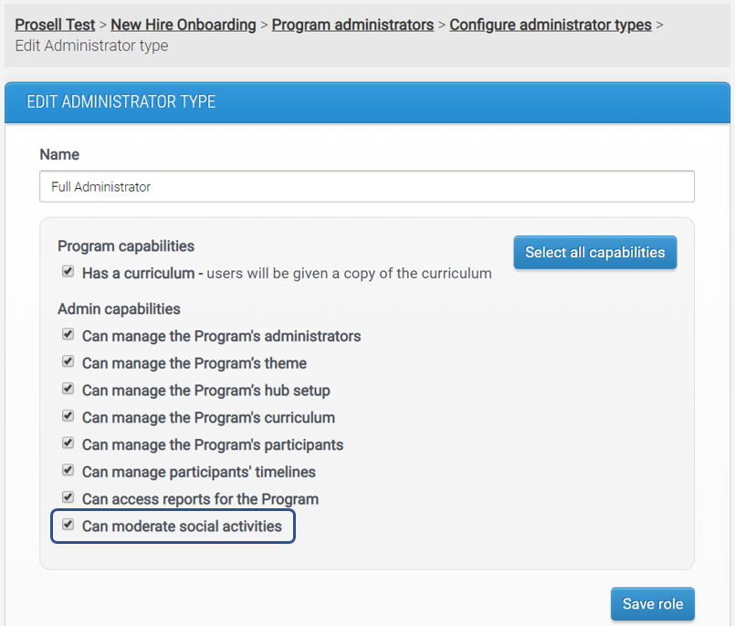Open the Prosell Test breadcrumb link

[57, 25]
